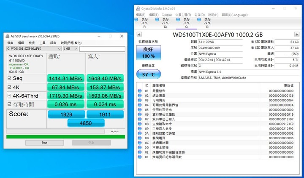This screenshot has width=304, height=178.
Task: Click status orb for attribute 04
Action: tap(140, 105)
